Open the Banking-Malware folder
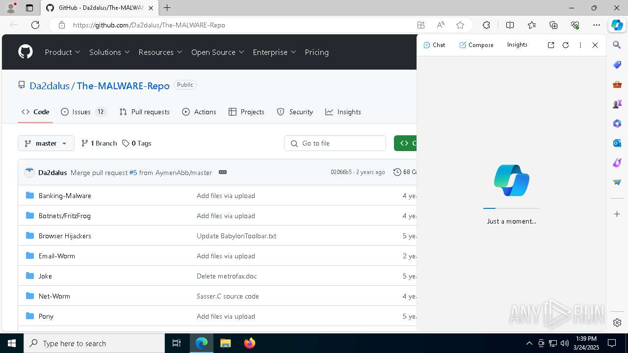The height and width of the screenshot is (353, 628). (65, 196)
